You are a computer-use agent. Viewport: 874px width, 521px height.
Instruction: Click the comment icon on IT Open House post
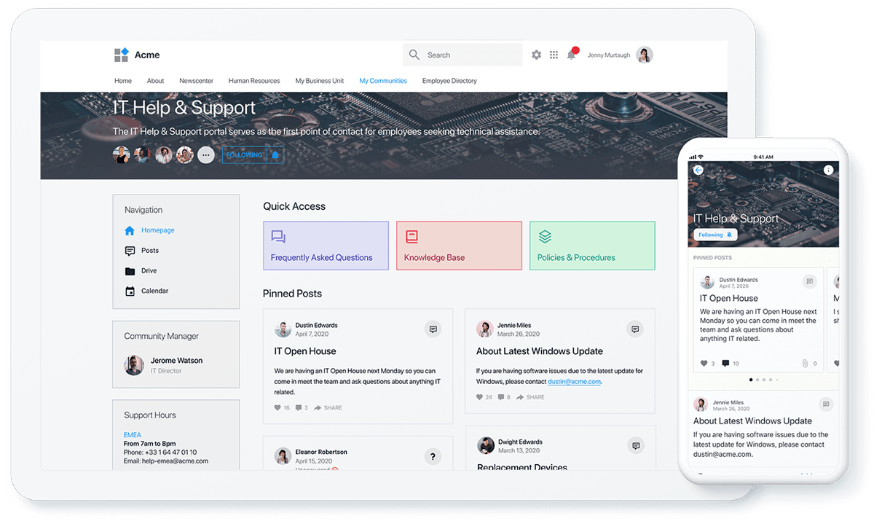433,329
